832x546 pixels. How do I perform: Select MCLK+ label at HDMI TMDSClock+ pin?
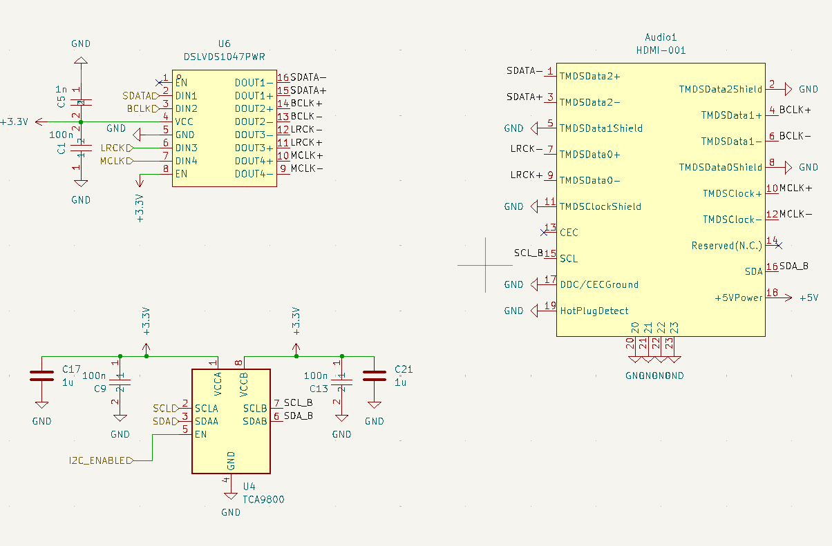(795, 188)
